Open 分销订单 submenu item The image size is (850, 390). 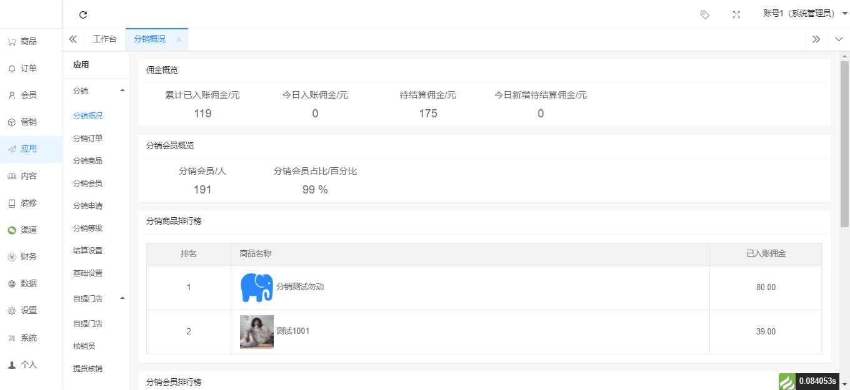(x=87, y=139)
